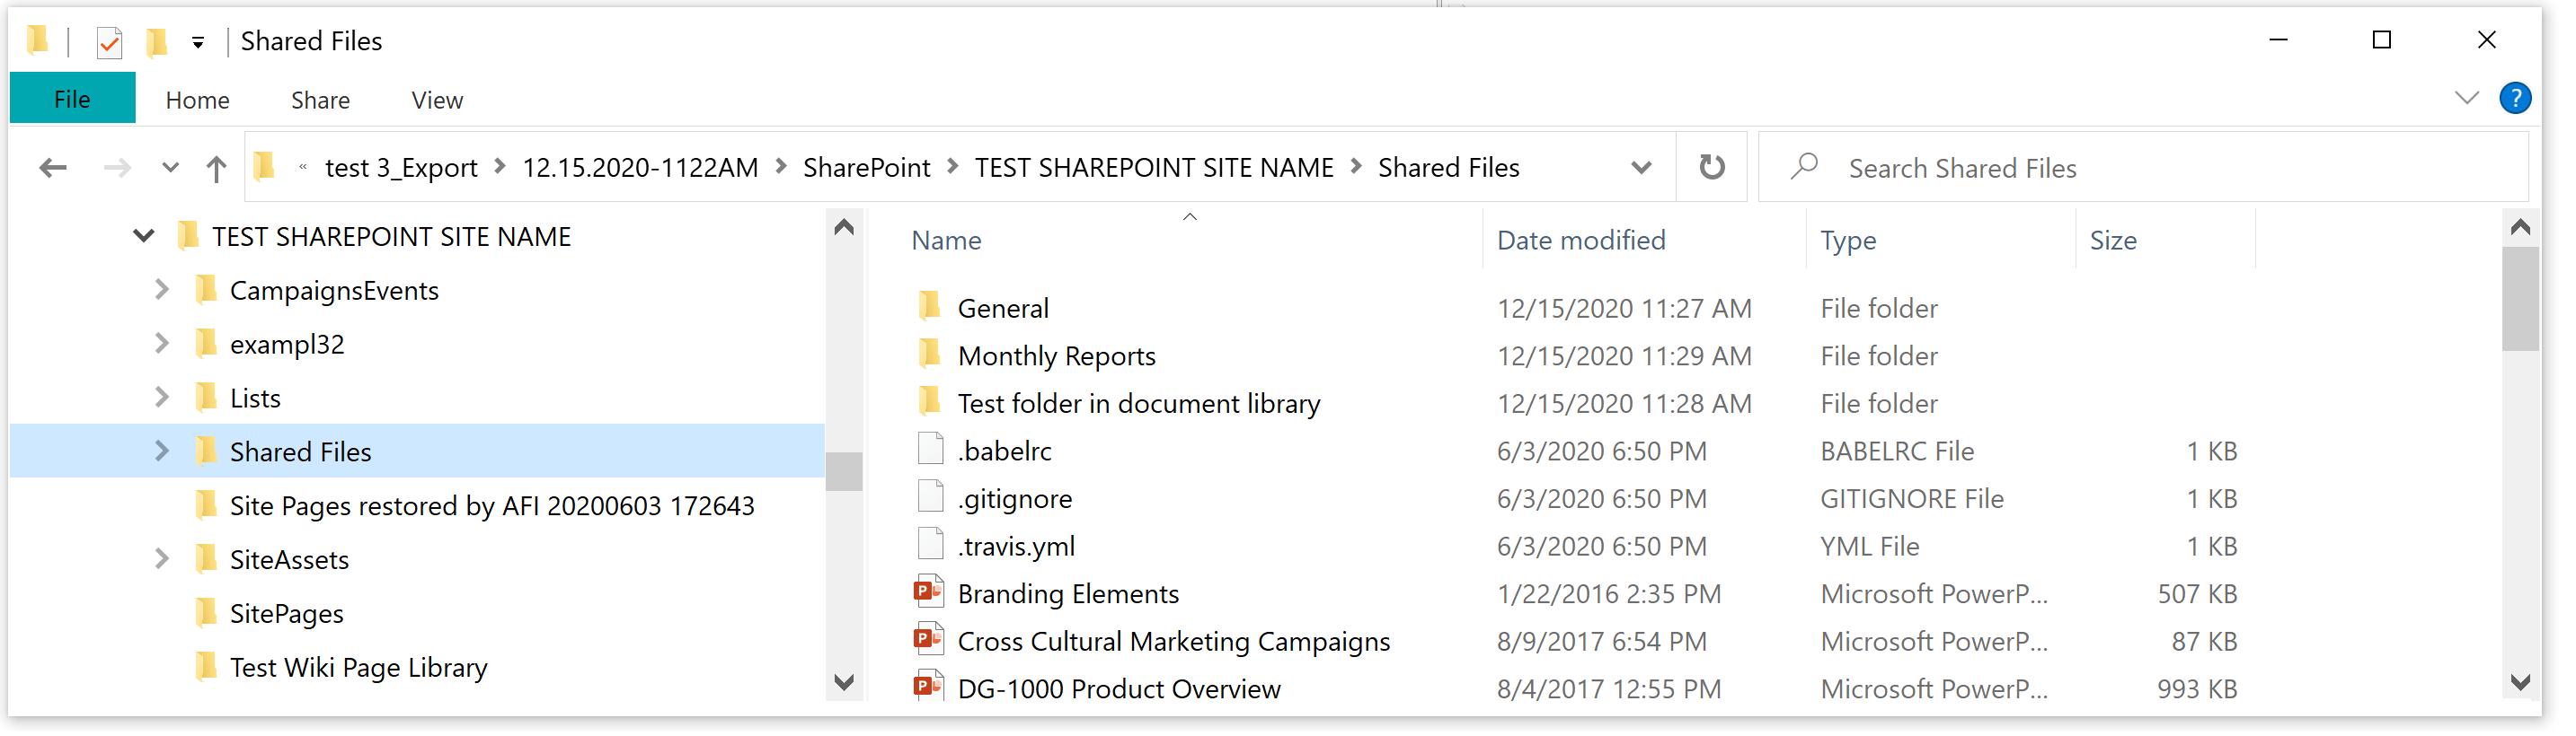This screenshot has width=2576, height=736.
Task: Expand the CampaignsEvents folder chevron
Action: point(162,290)
